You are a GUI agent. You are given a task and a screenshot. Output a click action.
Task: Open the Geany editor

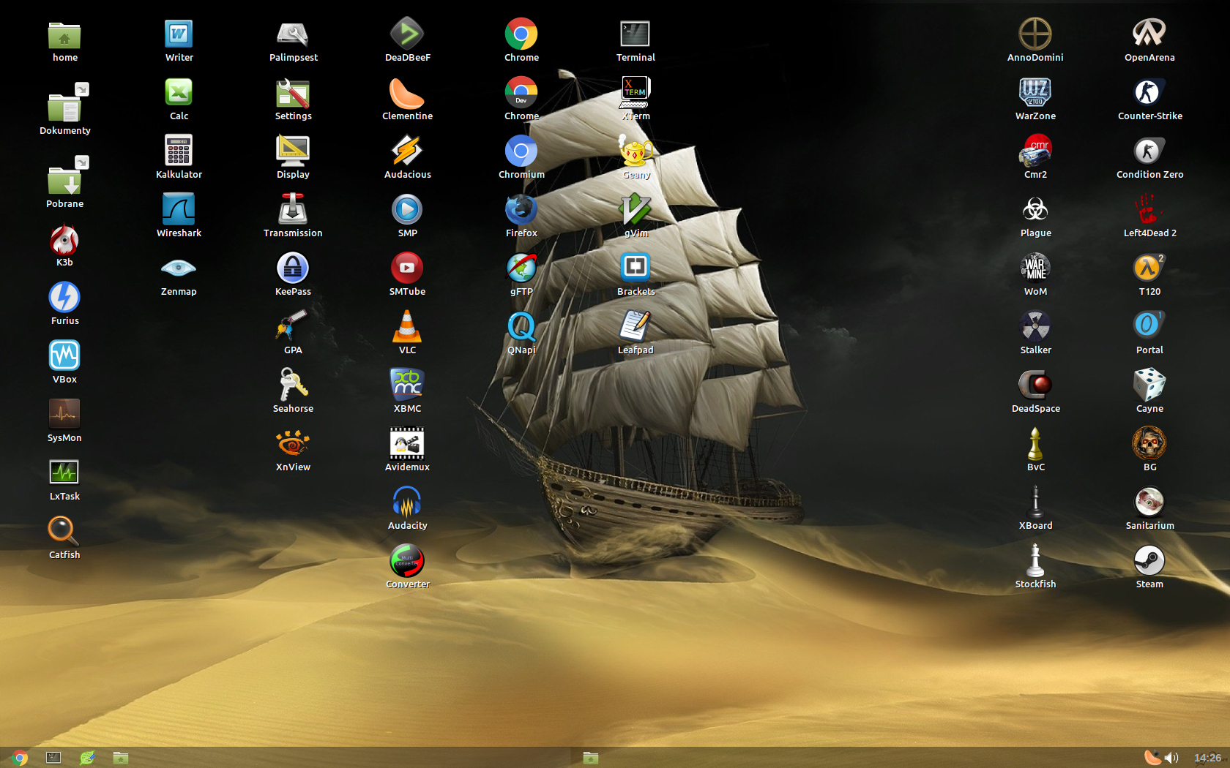pyautogui.click(x=635, y=151)
